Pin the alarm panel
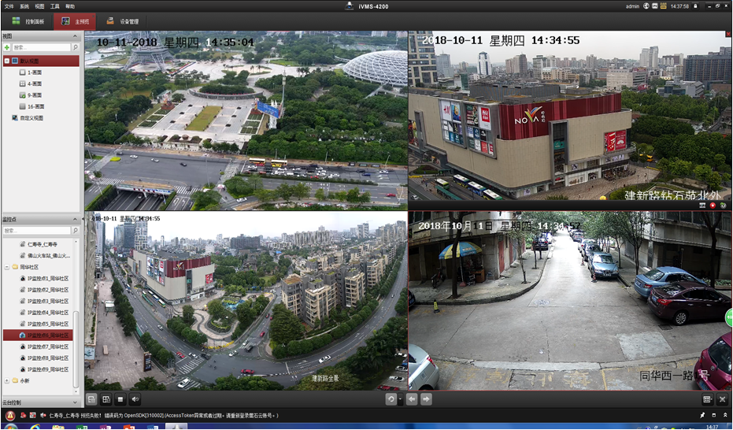733x430 pixels. 702,415
